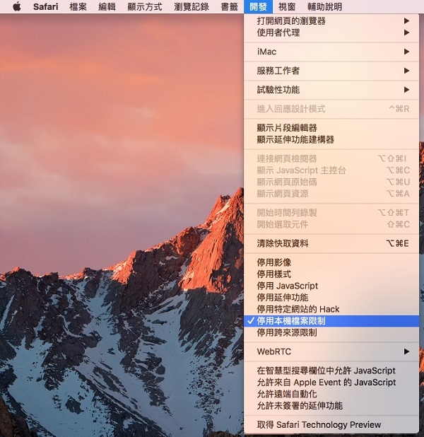Toggle 停用特定網站的 Hack option
The width and height of the screenshot is (424, 437).
331,309
